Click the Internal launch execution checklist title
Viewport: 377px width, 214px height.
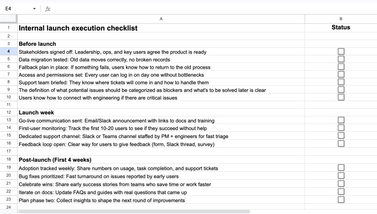tap(78, 29)
